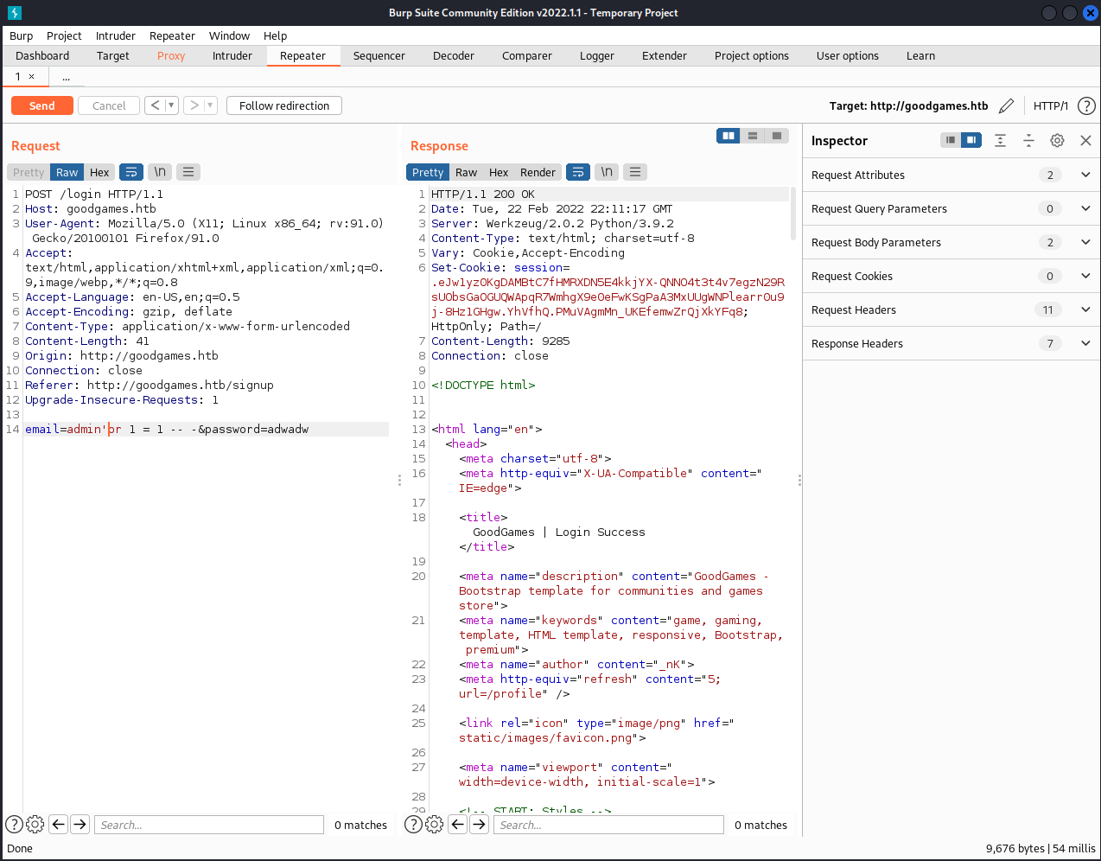Toggle word wrap in Request editor
This screenshot has height=861, width=1101.
pos(131,172)
